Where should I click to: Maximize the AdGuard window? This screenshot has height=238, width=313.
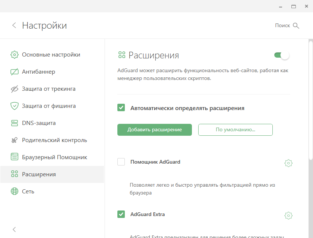point(294,7)
